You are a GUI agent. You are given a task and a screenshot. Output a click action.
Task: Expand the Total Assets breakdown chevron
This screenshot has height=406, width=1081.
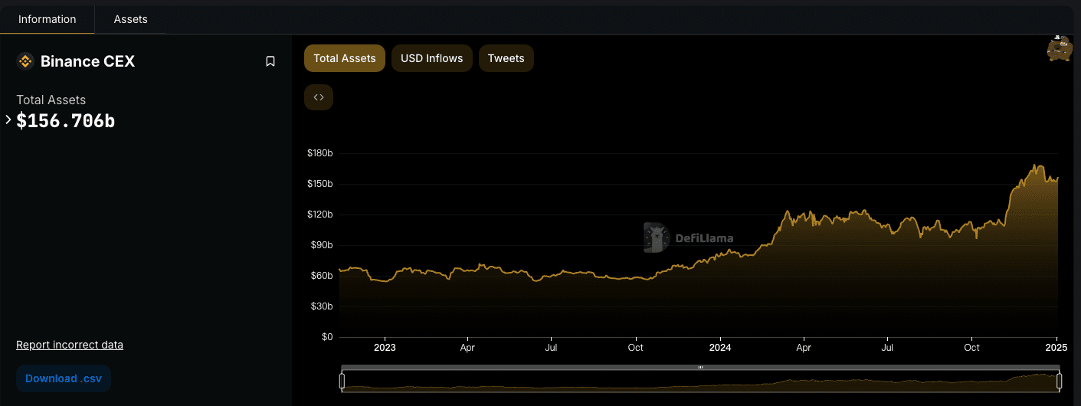point(8,120)
